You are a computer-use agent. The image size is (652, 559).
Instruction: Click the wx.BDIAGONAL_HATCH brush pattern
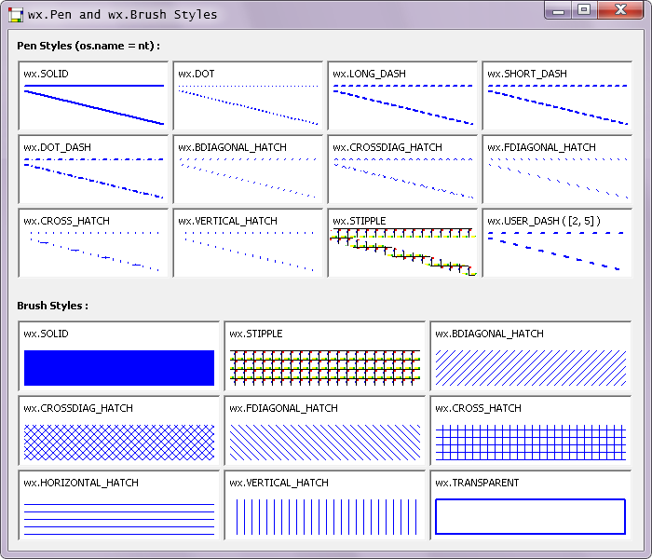[531, 367]
